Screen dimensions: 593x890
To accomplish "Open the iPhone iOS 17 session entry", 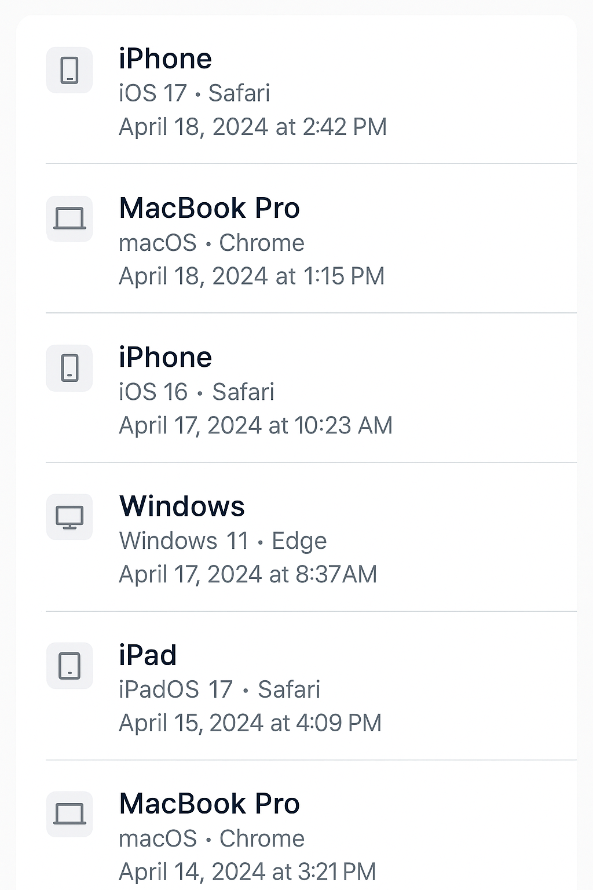I will click(x=249, y=93).
